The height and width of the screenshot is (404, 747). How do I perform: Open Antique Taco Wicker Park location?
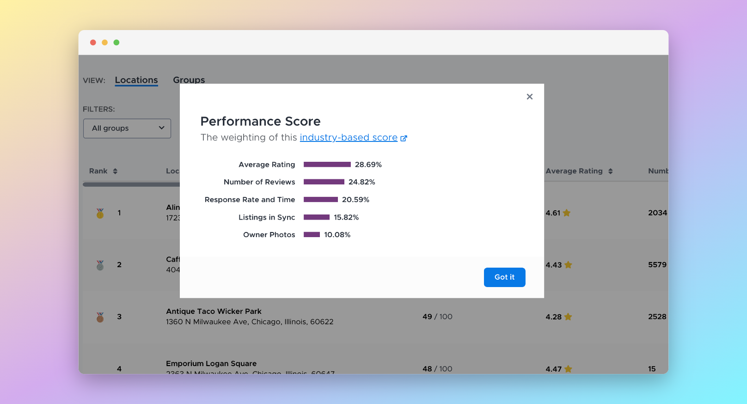coord(214,312)
